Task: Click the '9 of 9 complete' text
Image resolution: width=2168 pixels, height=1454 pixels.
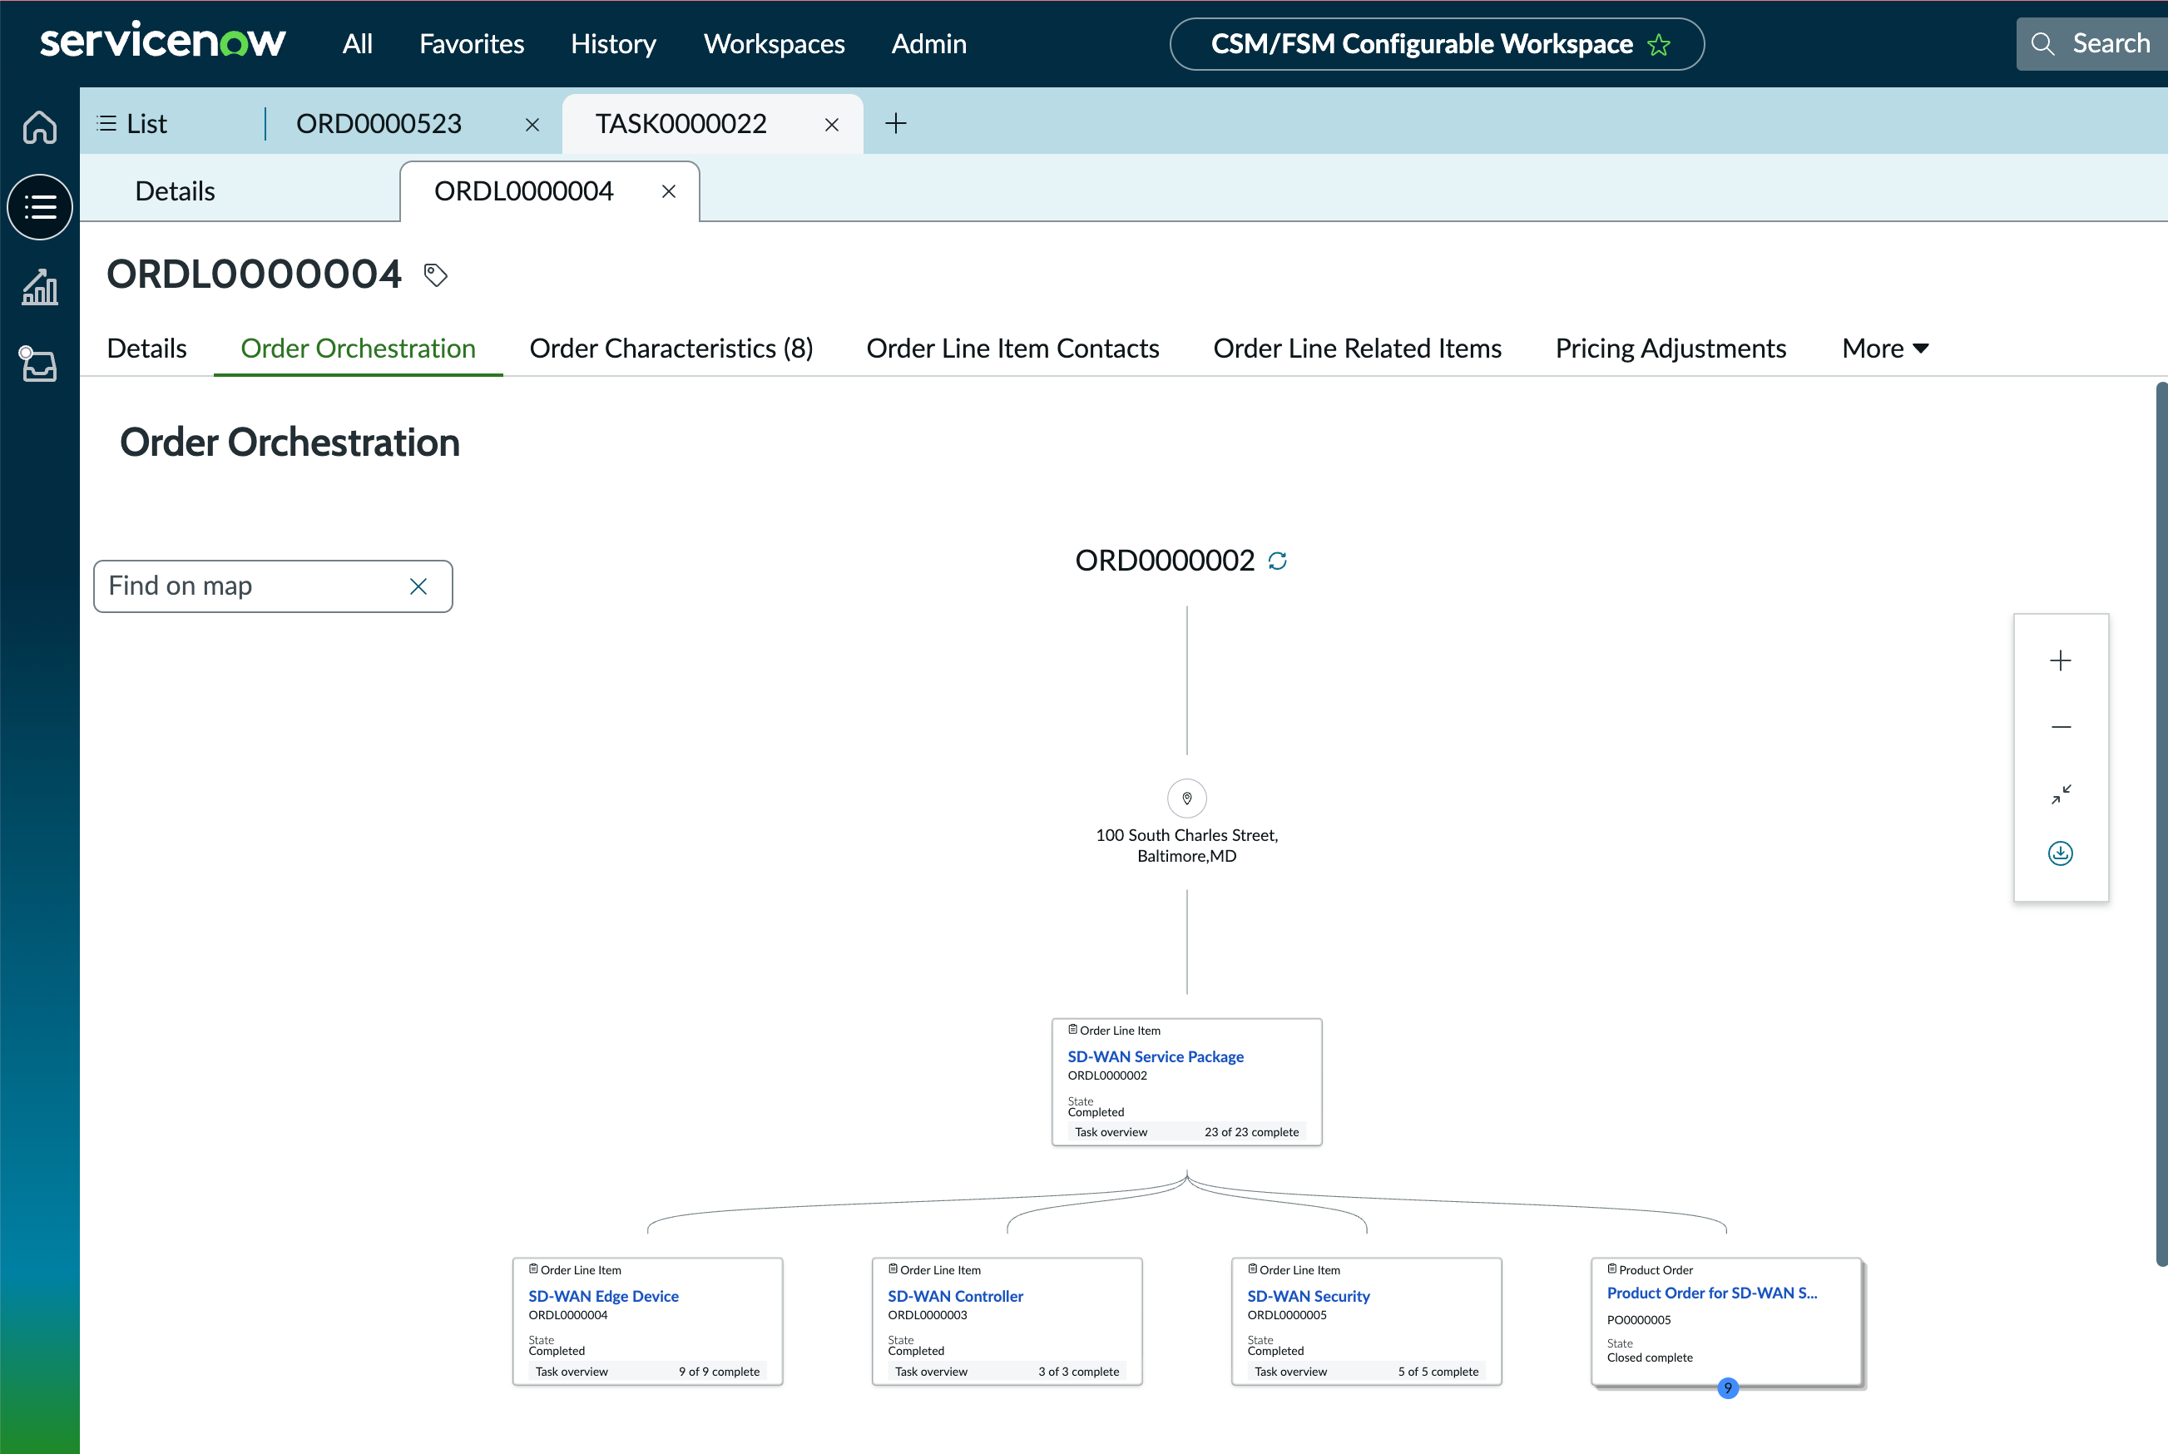Action: point(719,1372)
